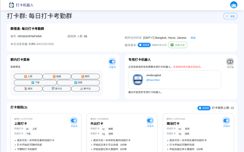244x152 pixels.
Task: Open the 规则 scroll menu button
Action: click(x=28, y=88)
